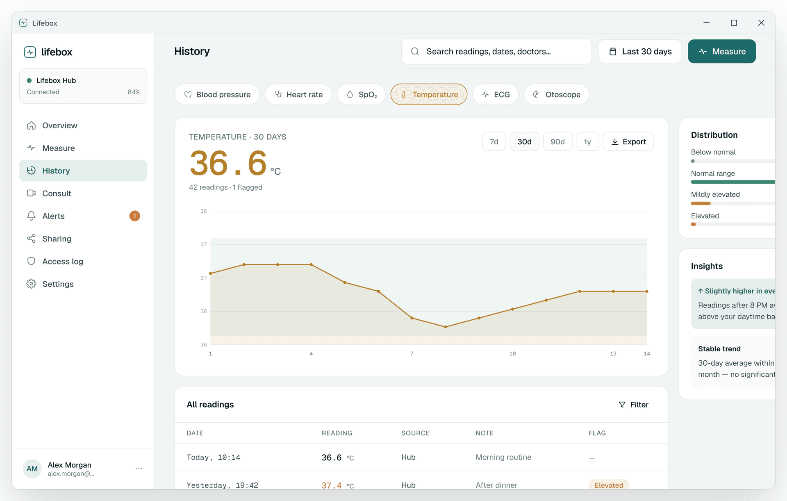Open Sharing in the sidebar
The height and width of the screenshot is (501, 787).
[x=83, y=239]
